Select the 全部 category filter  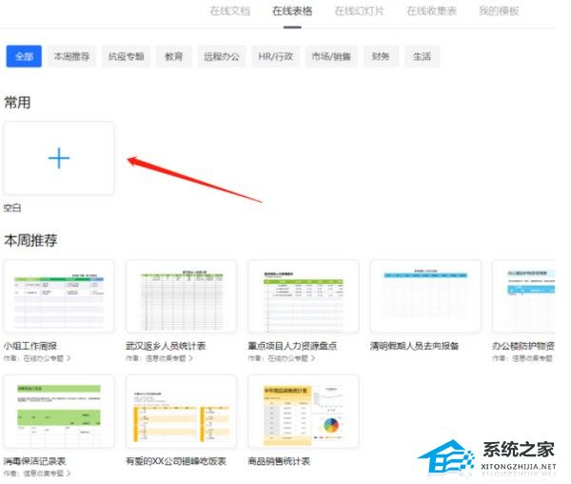[24, 56]
